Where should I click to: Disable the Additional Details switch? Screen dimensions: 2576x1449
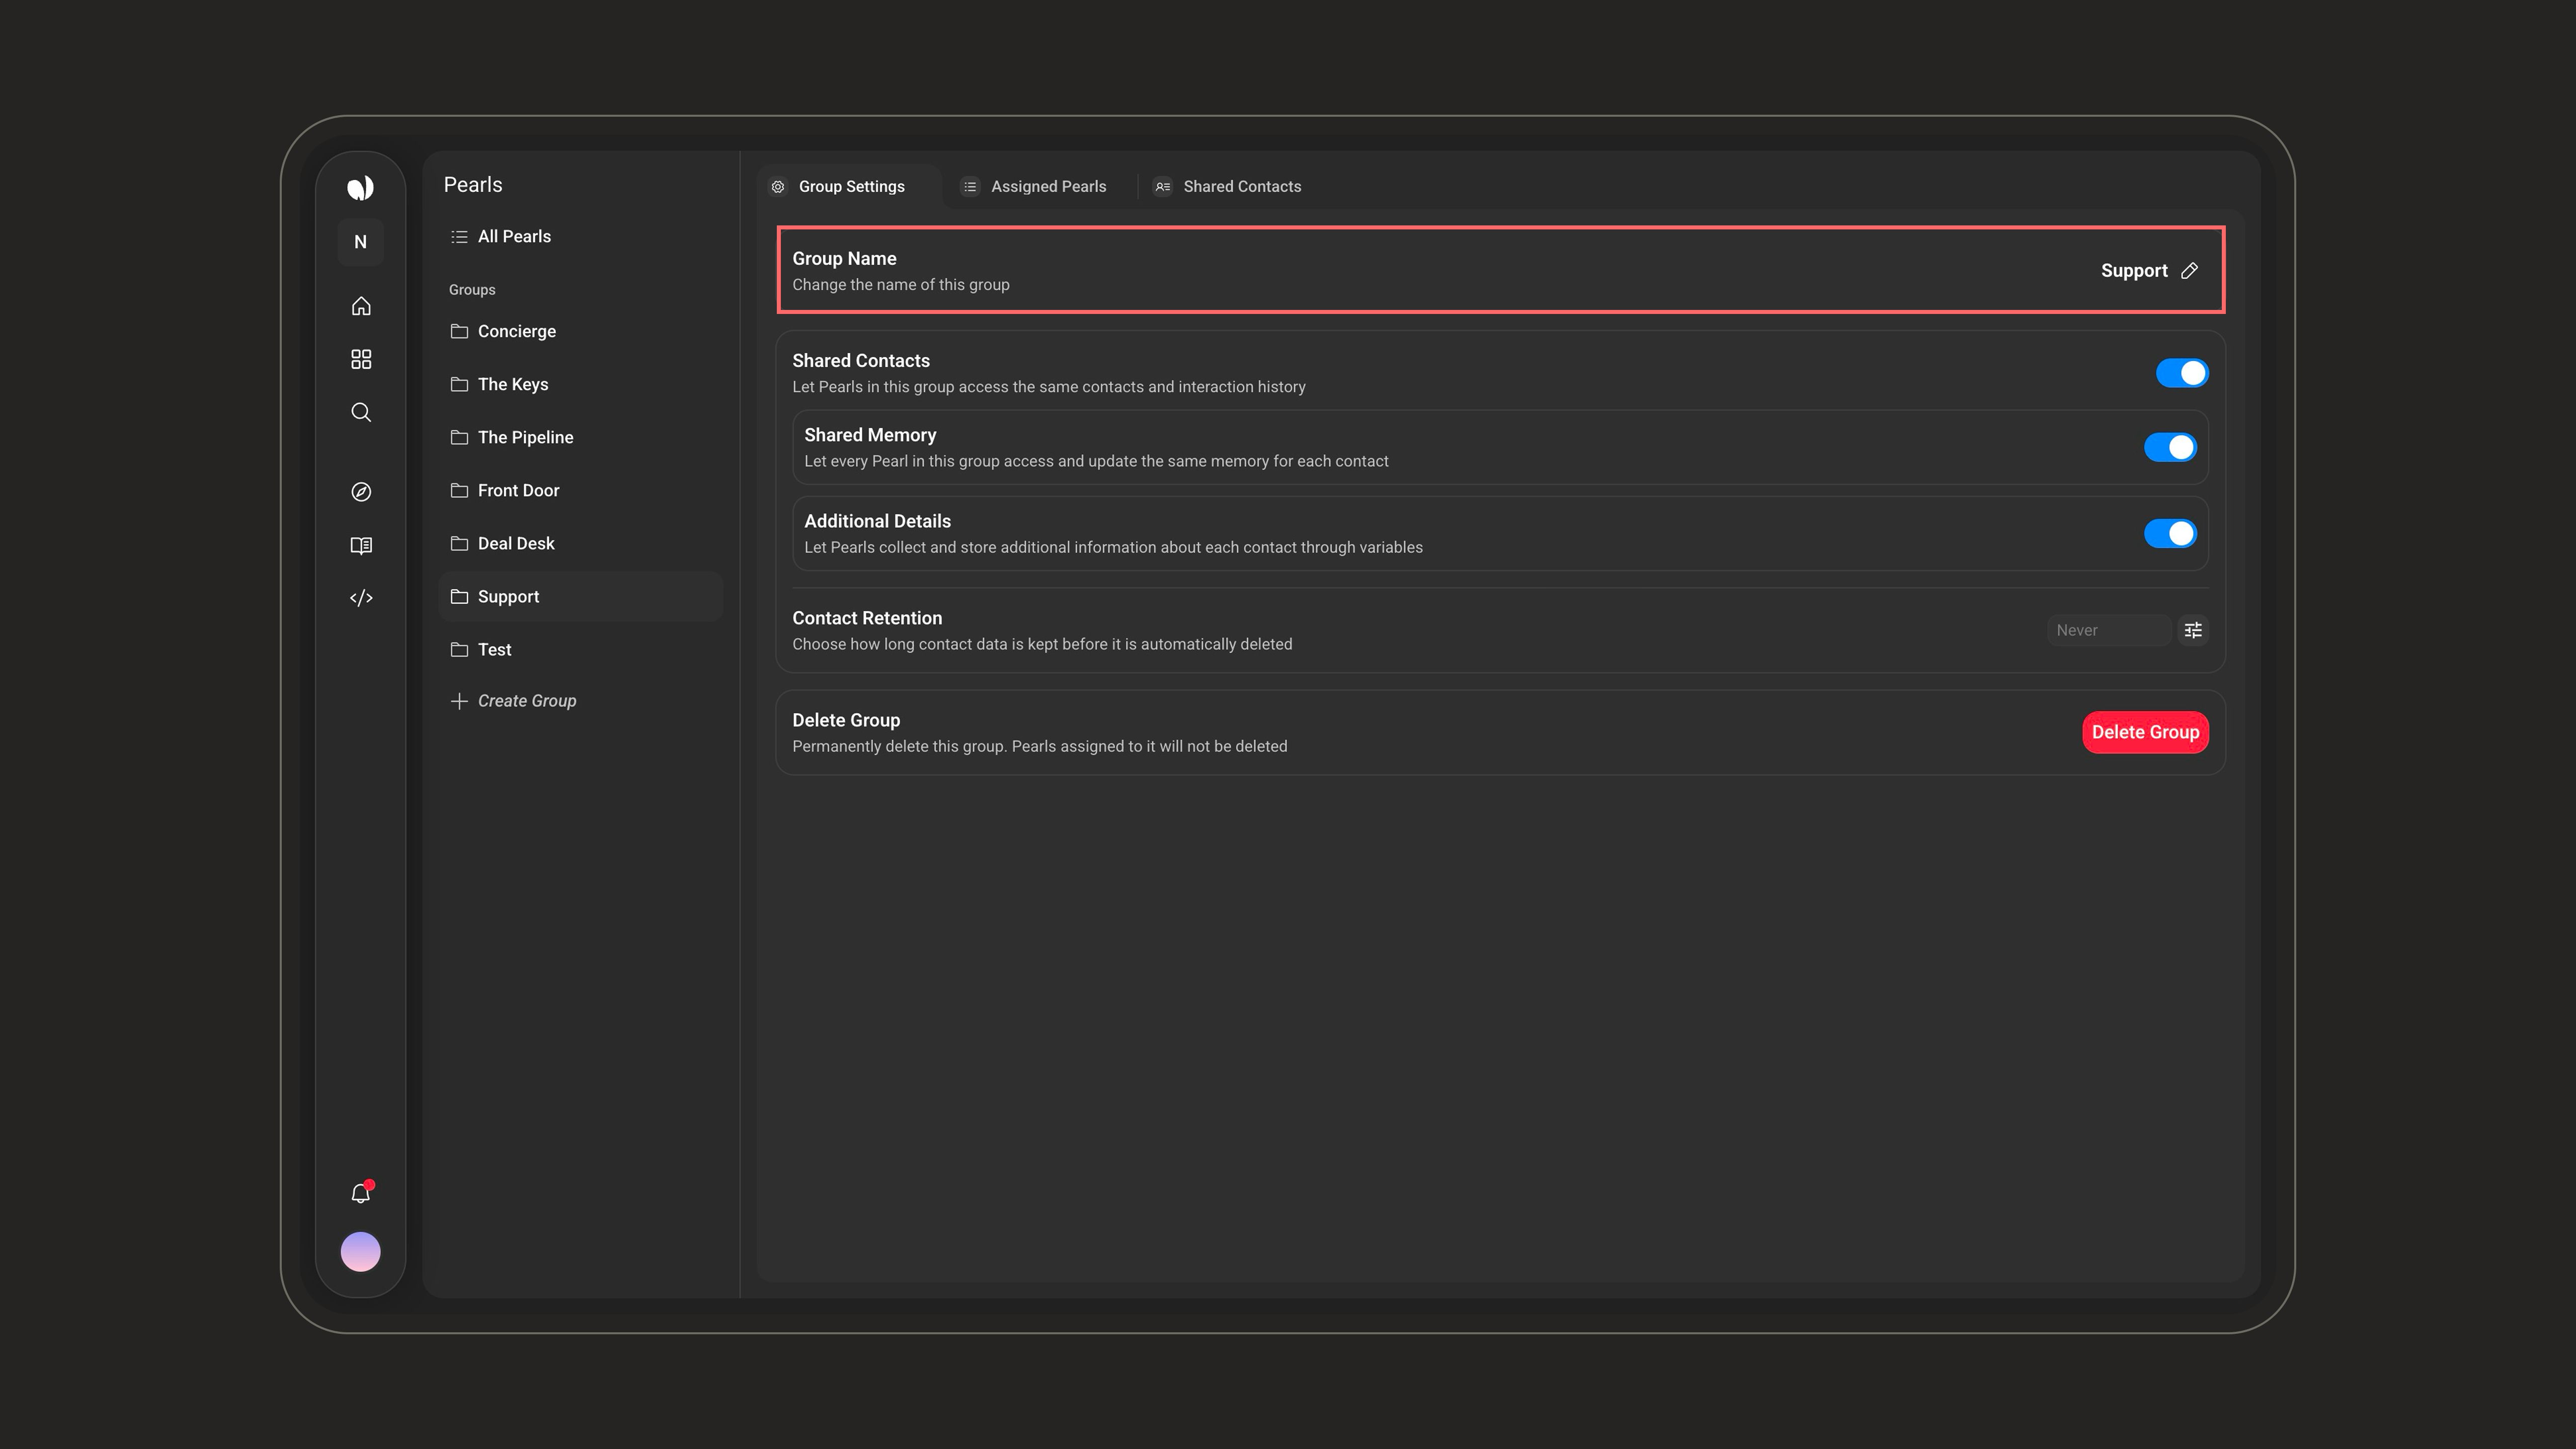(2170, 533)
